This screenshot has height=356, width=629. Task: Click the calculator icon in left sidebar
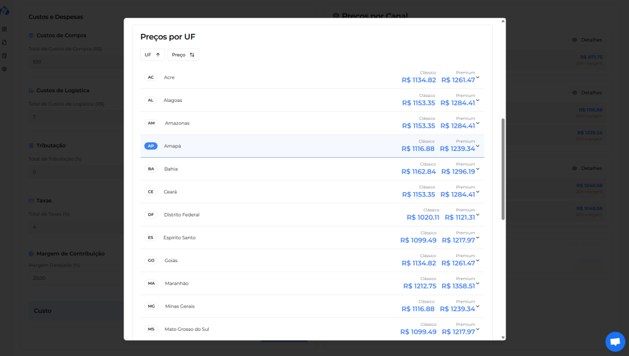click(x=5, y=55)
